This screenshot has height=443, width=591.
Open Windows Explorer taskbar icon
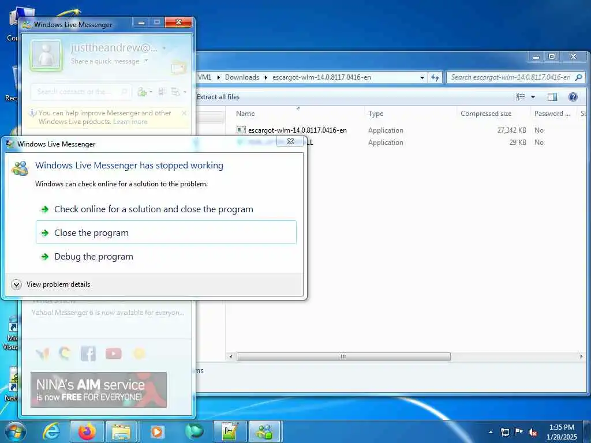tap(121, 431)
